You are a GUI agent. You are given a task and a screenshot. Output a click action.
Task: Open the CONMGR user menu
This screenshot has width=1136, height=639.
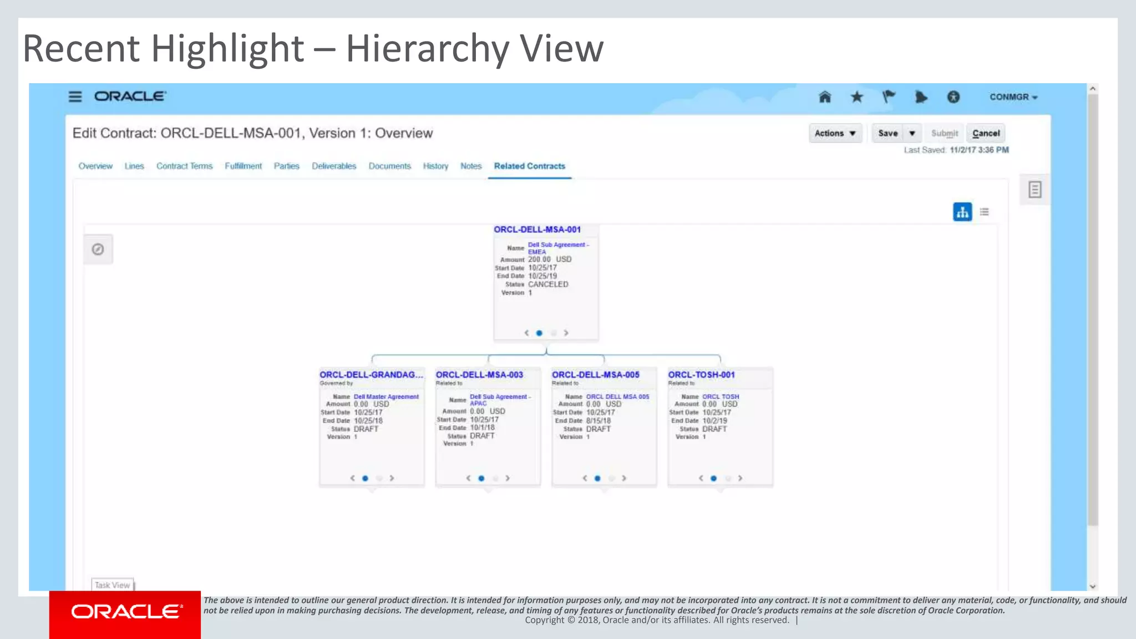[x=1013, y=97]
